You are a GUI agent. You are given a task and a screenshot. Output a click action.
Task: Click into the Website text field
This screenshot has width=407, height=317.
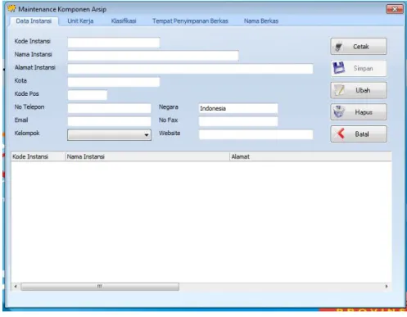click(x=256, y=134)
